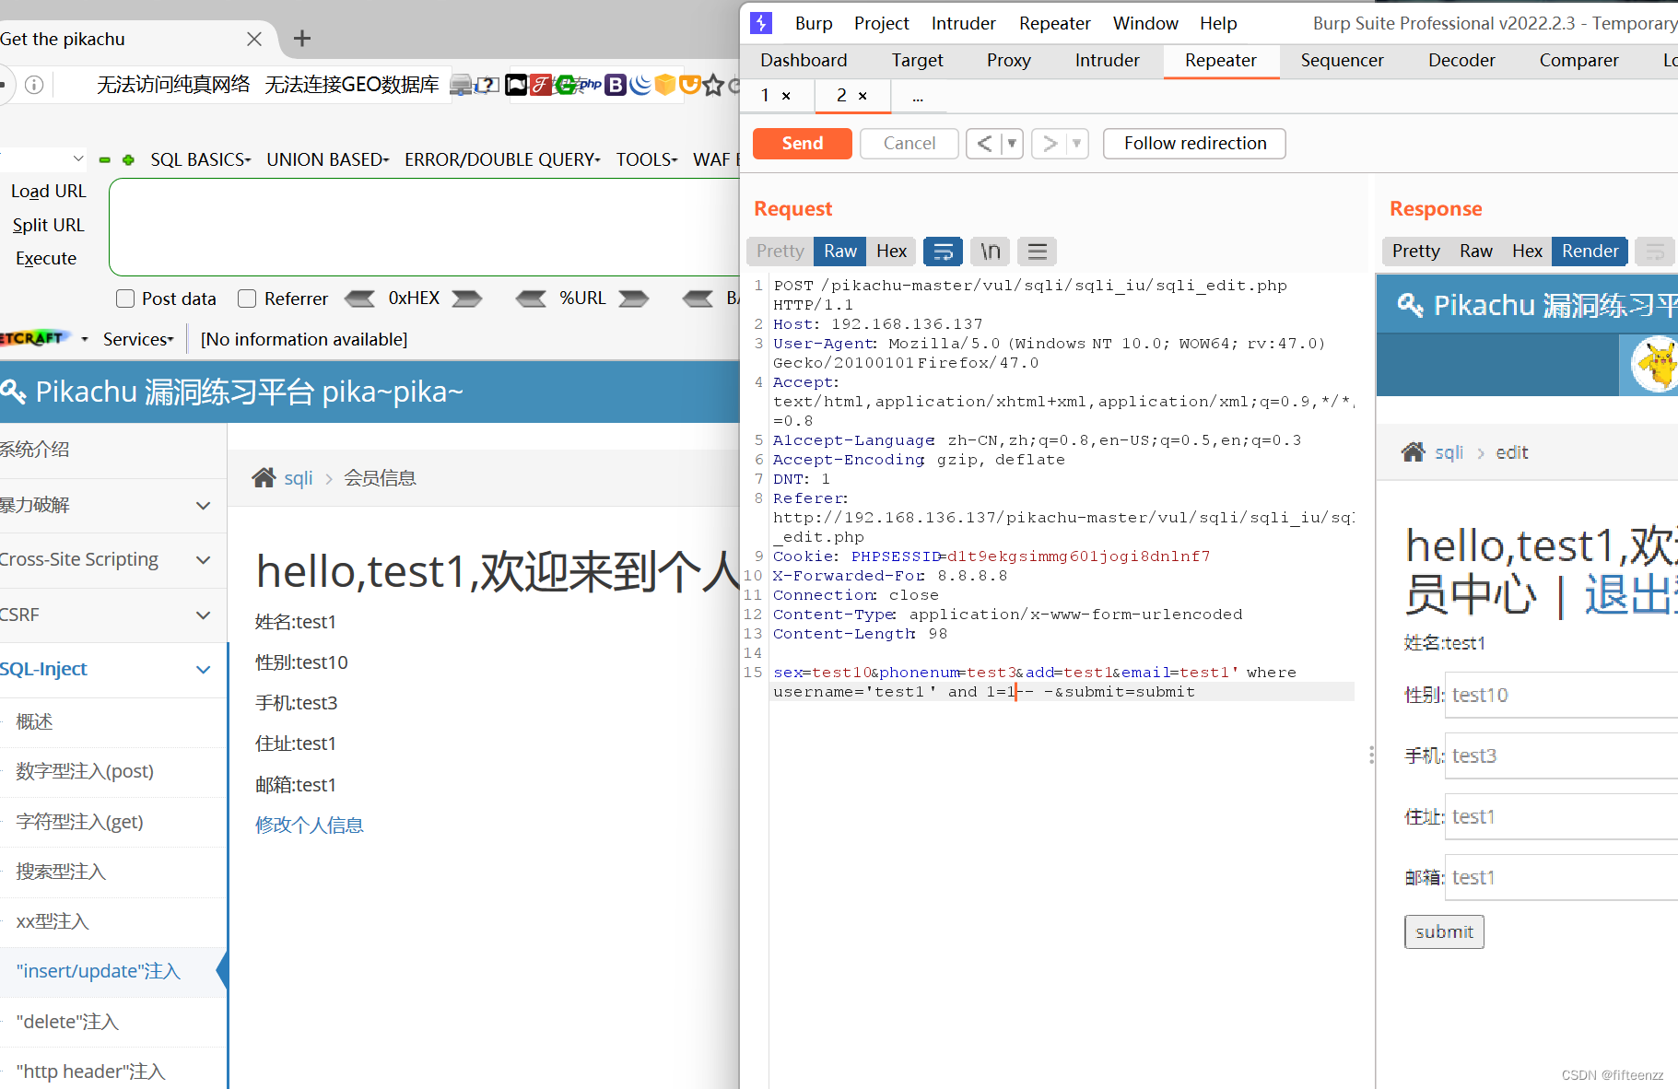The width and height of the screenshot is (1678, 1089).
Task: Click the orange UC shield icon
Action: (x=689, y=85)
